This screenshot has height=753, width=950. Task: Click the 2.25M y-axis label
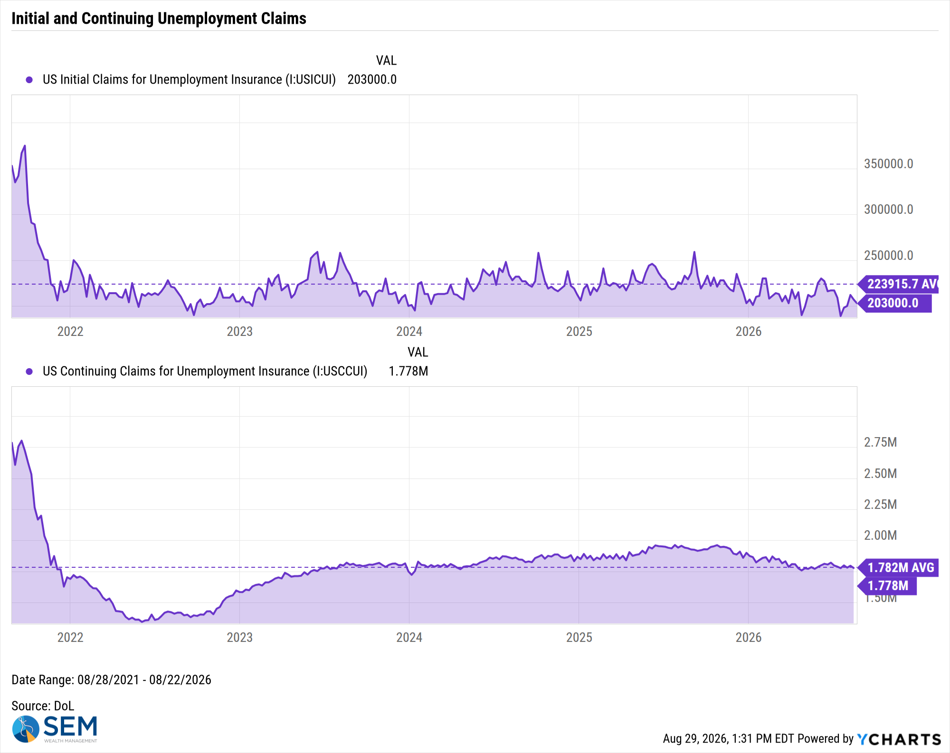point(880,505)
